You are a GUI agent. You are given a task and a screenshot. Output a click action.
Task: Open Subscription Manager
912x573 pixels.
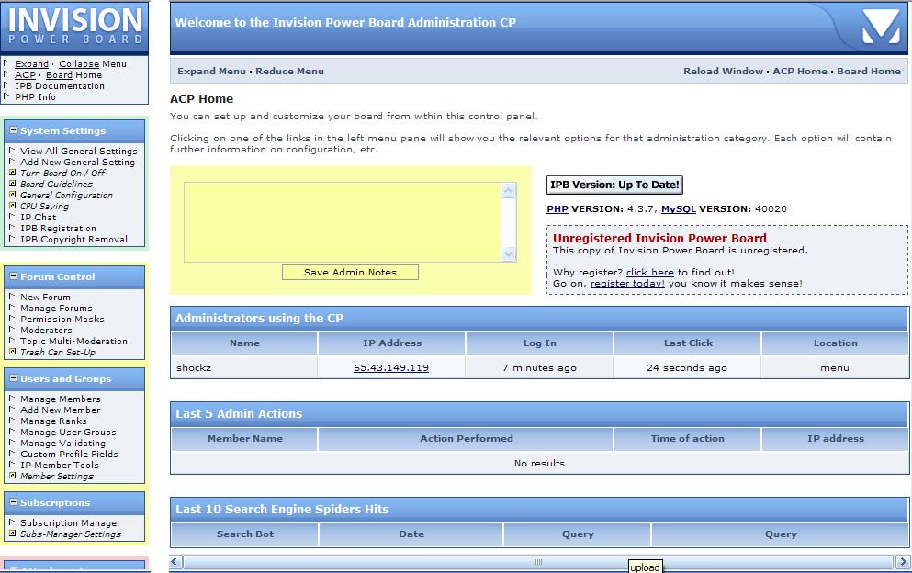pos(71,523)
